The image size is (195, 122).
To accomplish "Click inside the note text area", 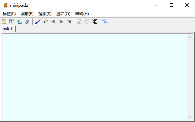I will click(95, 77).
